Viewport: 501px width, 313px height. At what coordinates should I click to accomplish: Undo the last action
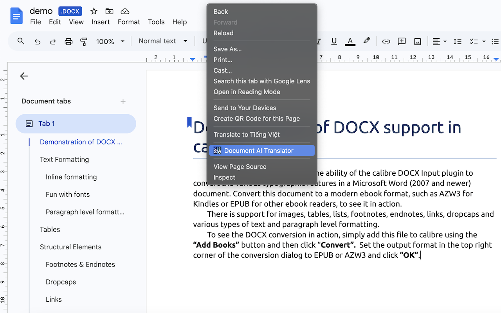37,41
